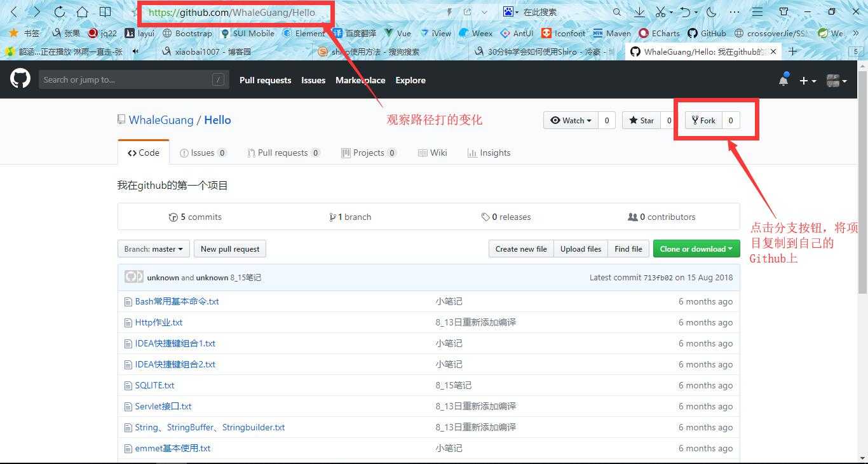Star the repository
This screenshot has height=464, width=868.
tap(642, 120)
